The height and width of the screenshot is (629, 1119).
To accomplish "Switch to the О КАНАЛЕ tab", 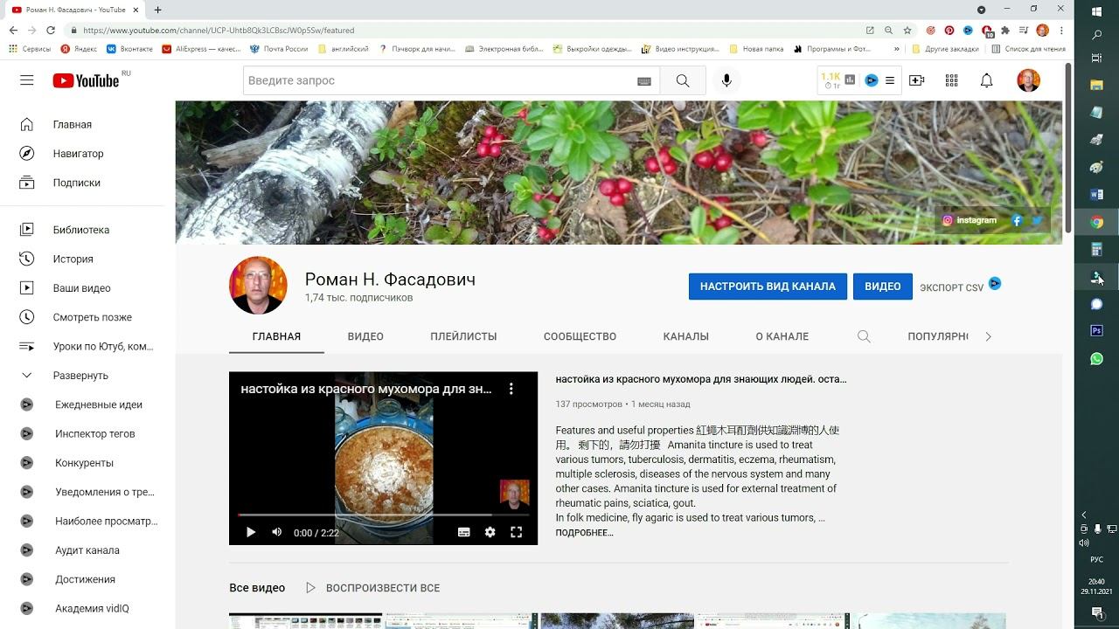I will 782,336.
